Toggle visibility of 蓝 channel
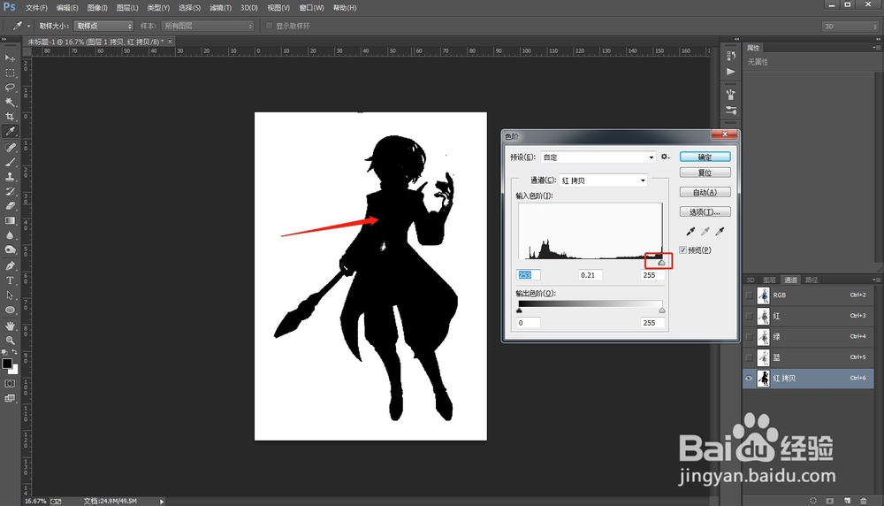Screen dimensions: 884x506 (749, 357)
